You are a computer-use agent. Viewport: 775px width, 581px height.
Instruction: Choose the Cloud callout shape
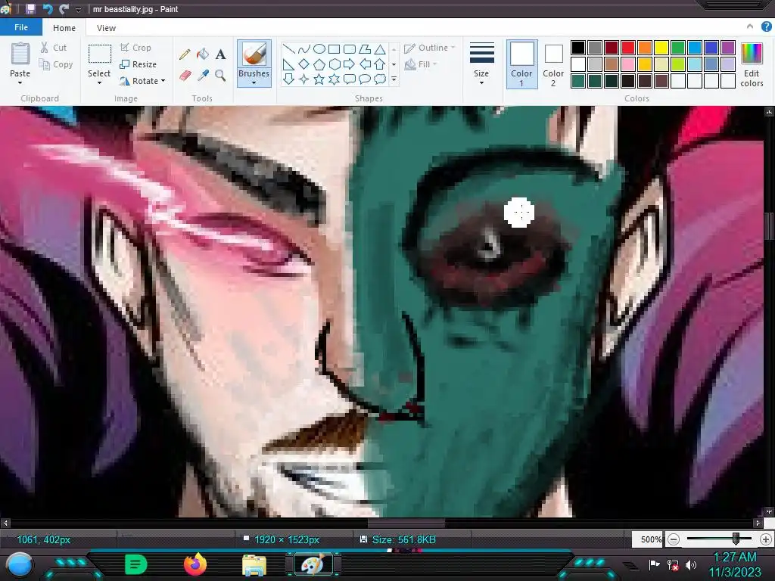click(380, 79)
